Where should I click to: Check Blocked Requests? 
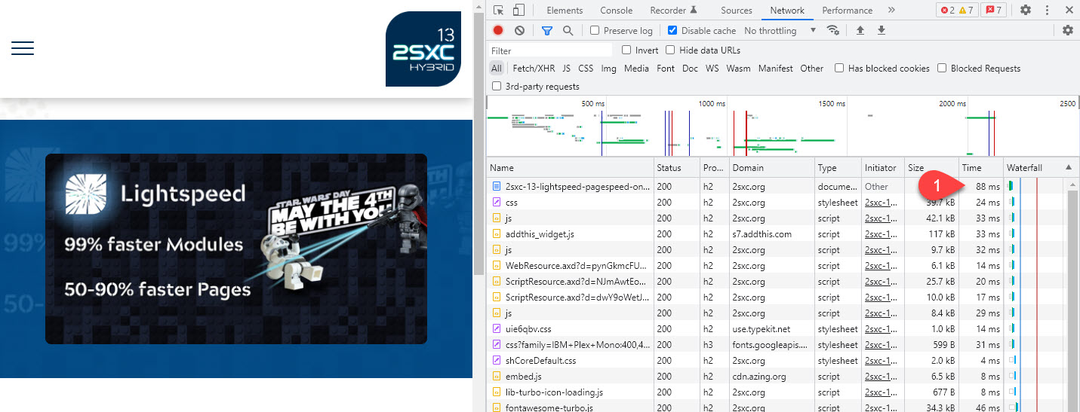point(942,69)
